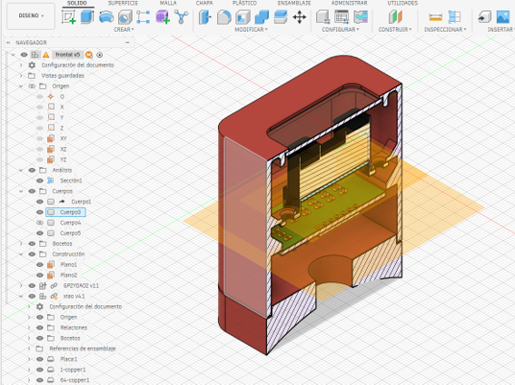Switch to the CHAPA tab
The height and width of the screenshot is (385, 515).
204,4
